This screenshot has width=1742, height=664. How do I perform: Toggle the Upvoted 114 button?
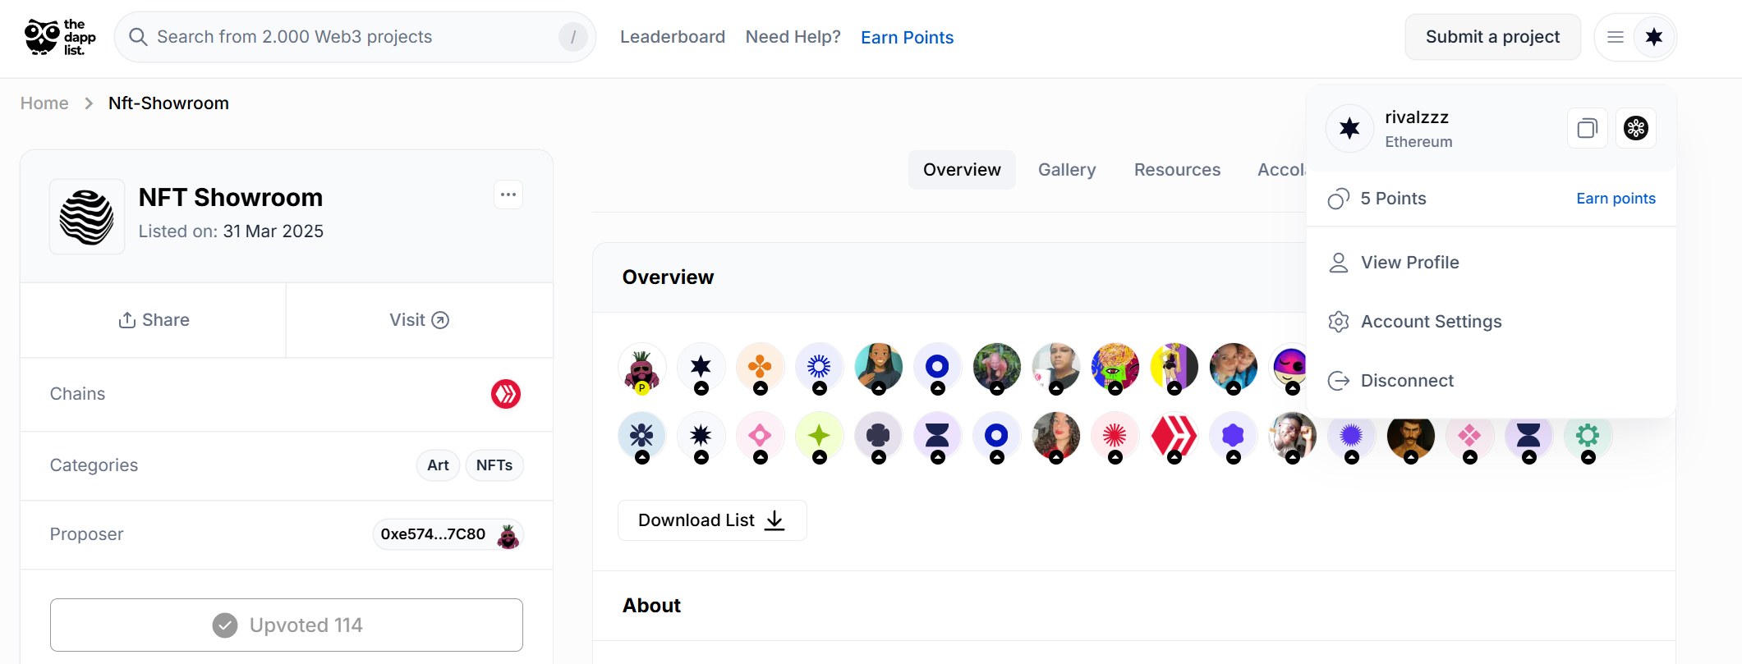(287, 625)
